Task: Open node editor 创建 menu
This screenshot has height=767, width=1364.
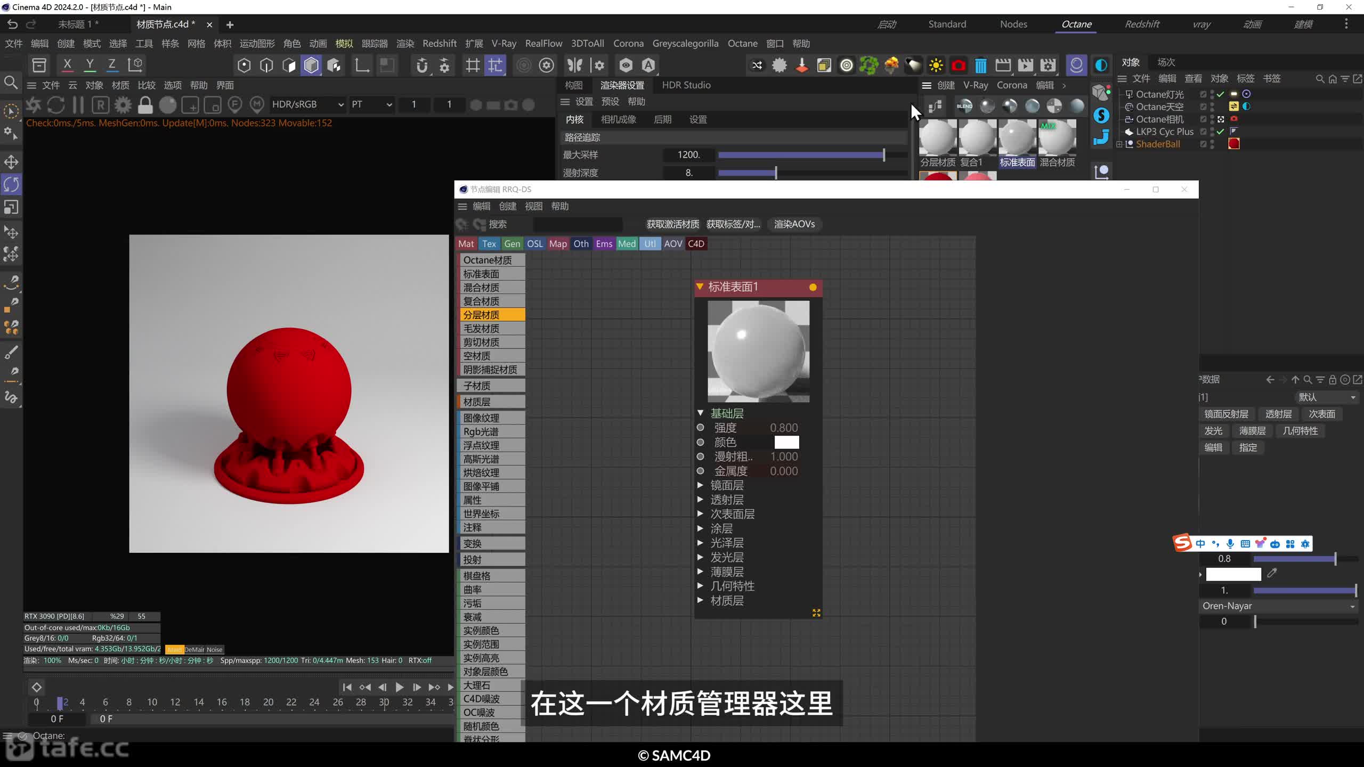Action: (508, 207)
